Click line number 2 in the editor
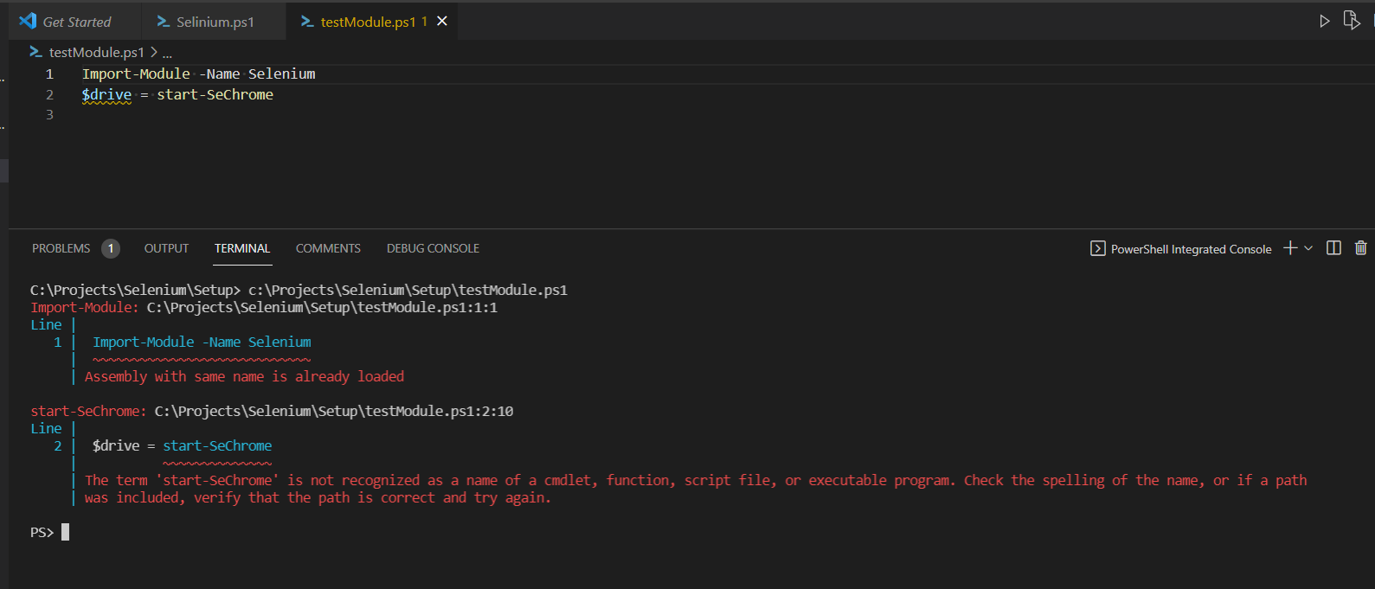The width and height of the screenshot is (1375, 589). (49, 95)
